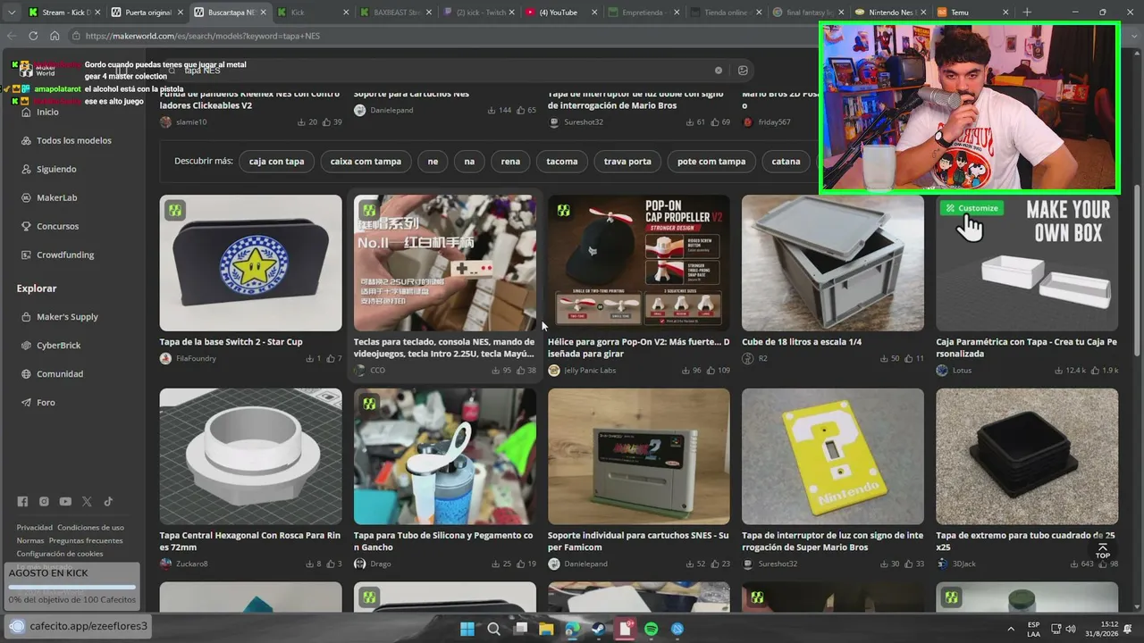Open the Cube de 18 litros thumbnail

coord(833,263)
